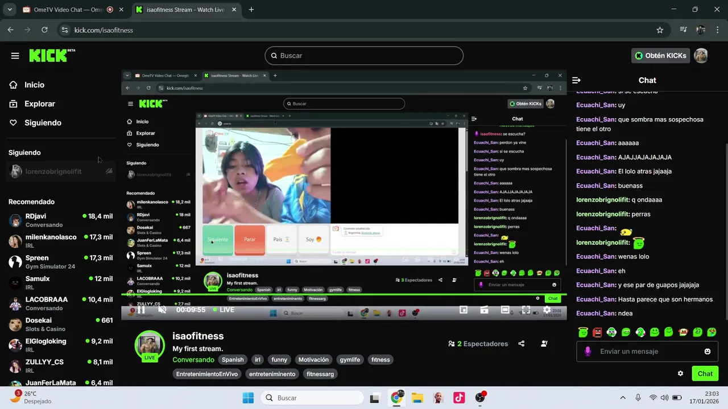Bookmark this page with the star icon

coord(660,30)
